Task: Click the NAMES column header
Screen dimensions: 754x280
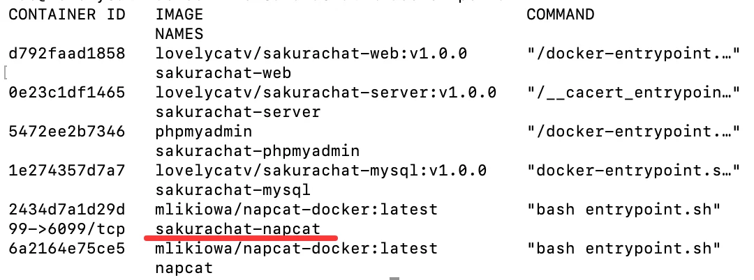Action: tap(179, 33)
